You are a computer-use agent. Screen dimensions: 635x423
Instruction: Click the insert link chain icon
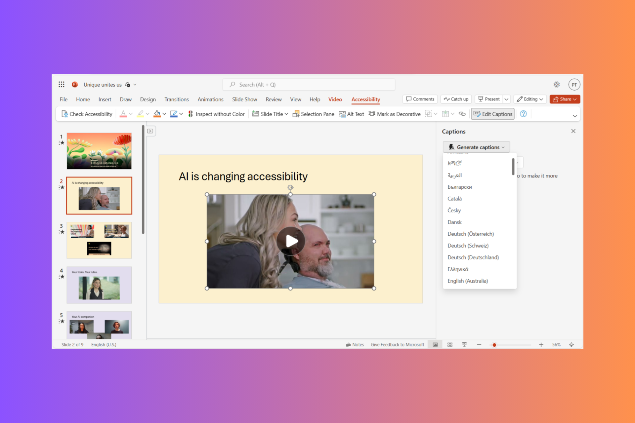462,114
